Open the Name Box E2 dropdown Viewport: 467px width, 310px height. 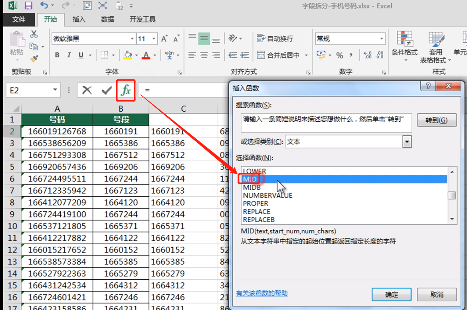point(55,90)
